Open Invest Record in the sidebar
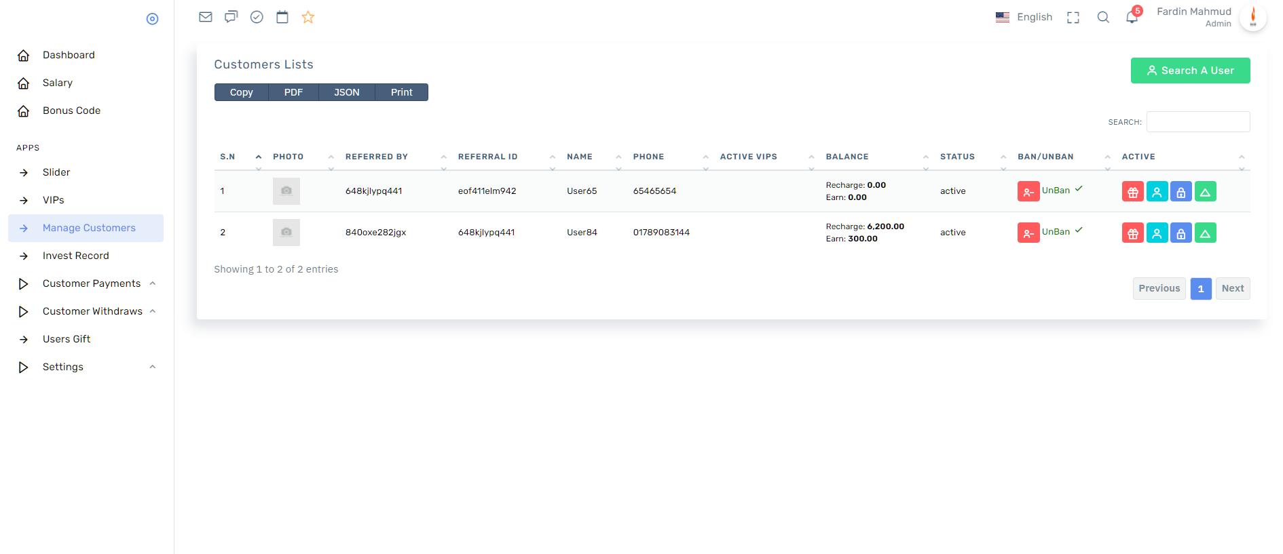 [x=75, y=256]
